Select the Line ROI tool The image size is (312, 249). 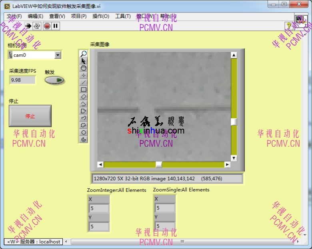(84, 82)
